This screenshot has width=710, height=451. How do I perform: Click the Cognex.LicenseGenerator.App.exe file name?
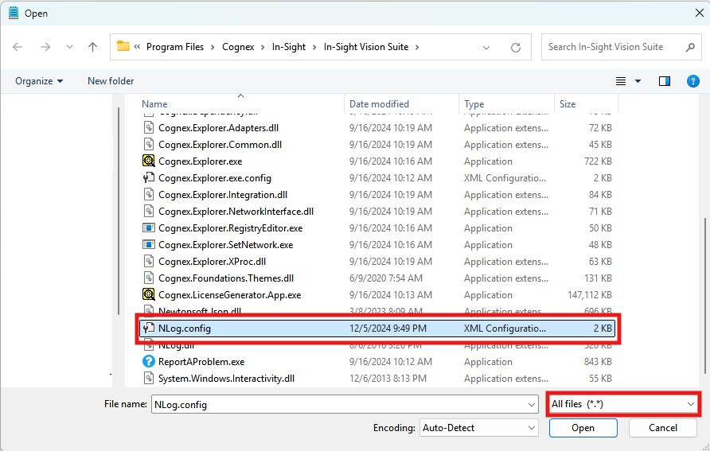point(229,295)
